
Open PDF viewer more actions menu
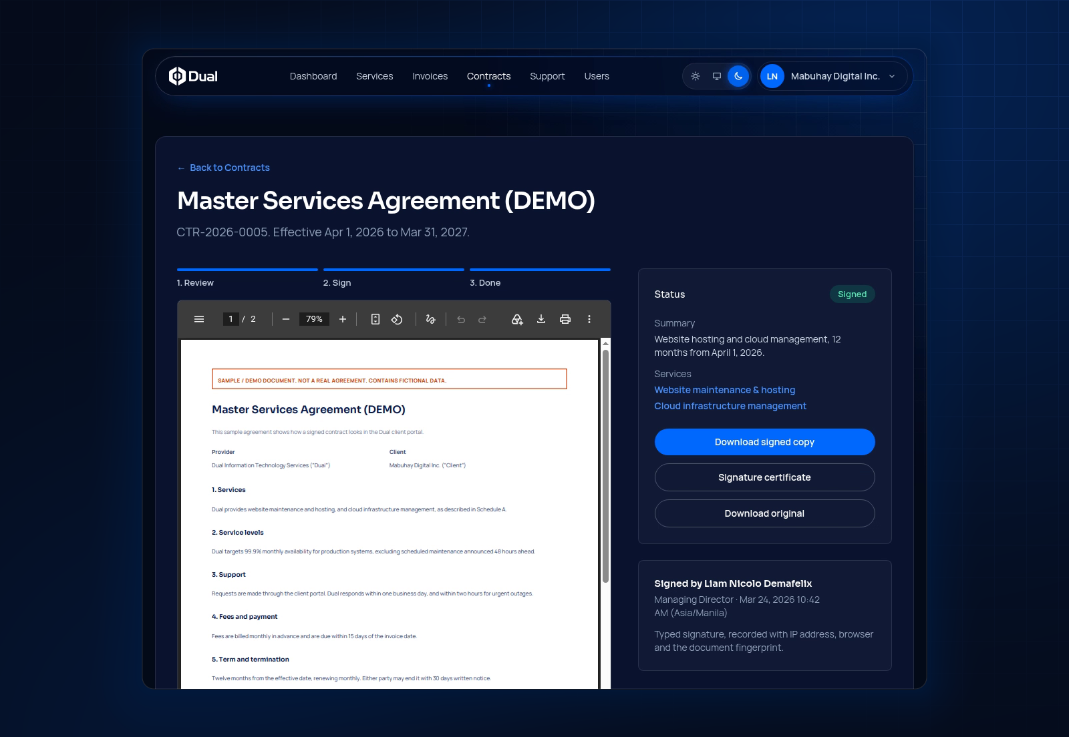(x=589, y=319)
